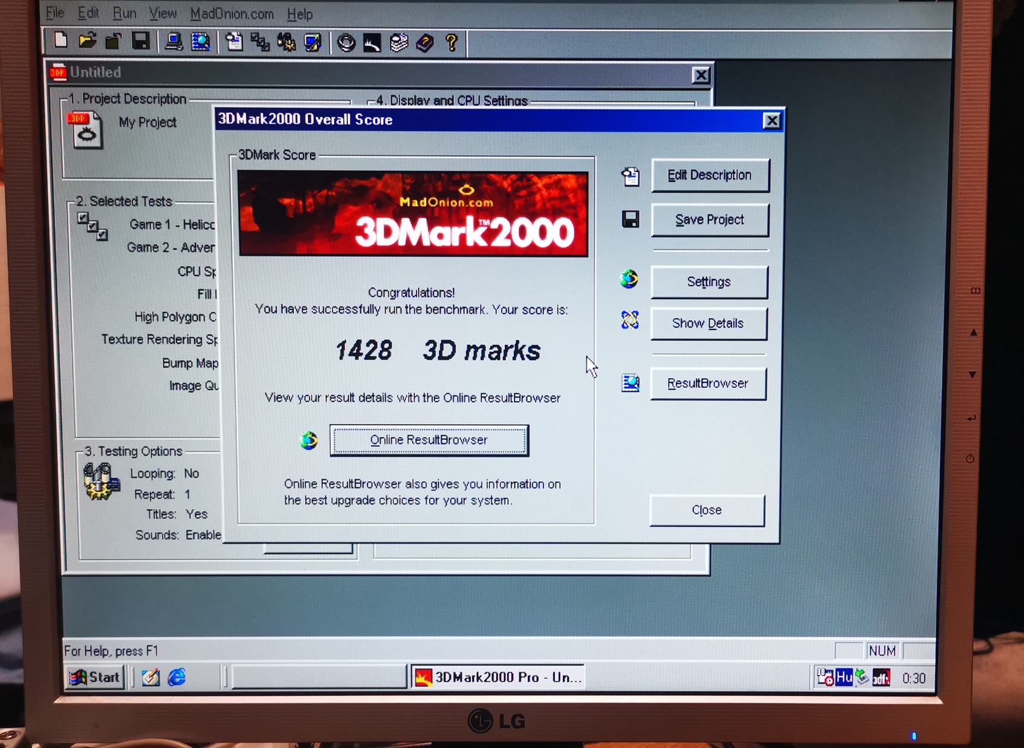Open the View menu
1024x748 pixels.
[x=163, y=13]
